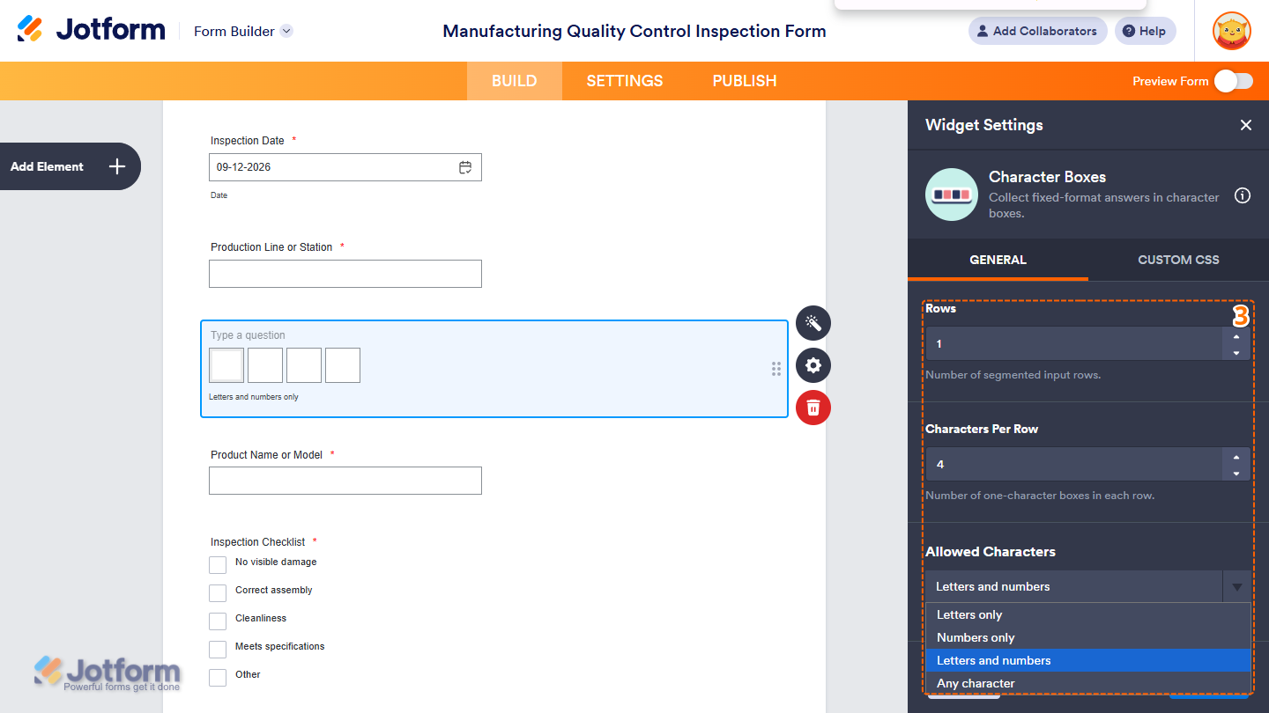Open the Help button

click(1145, 31)
